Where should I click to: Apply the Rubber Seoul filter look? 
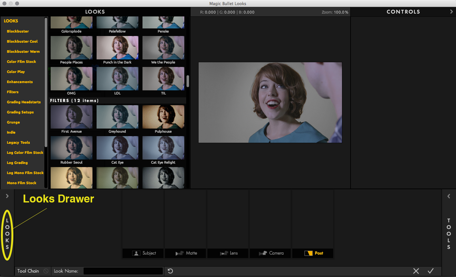tap(72, 148)
